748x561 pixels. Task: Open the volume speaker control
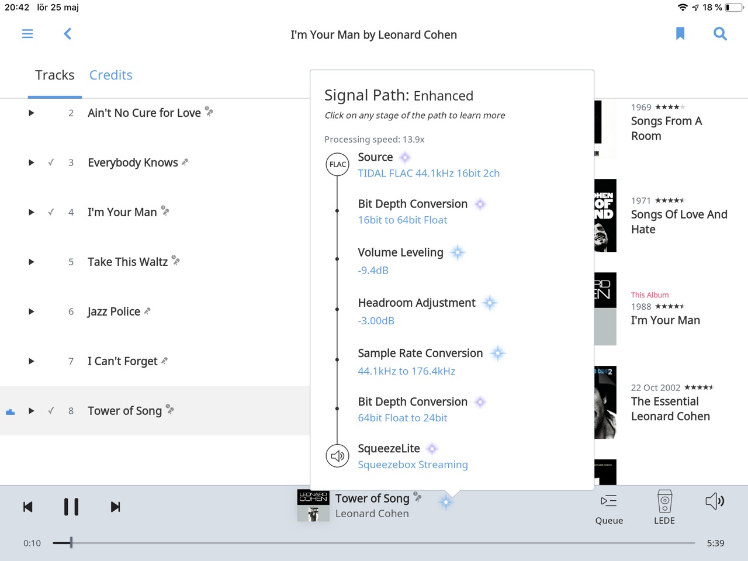[715, 501]
